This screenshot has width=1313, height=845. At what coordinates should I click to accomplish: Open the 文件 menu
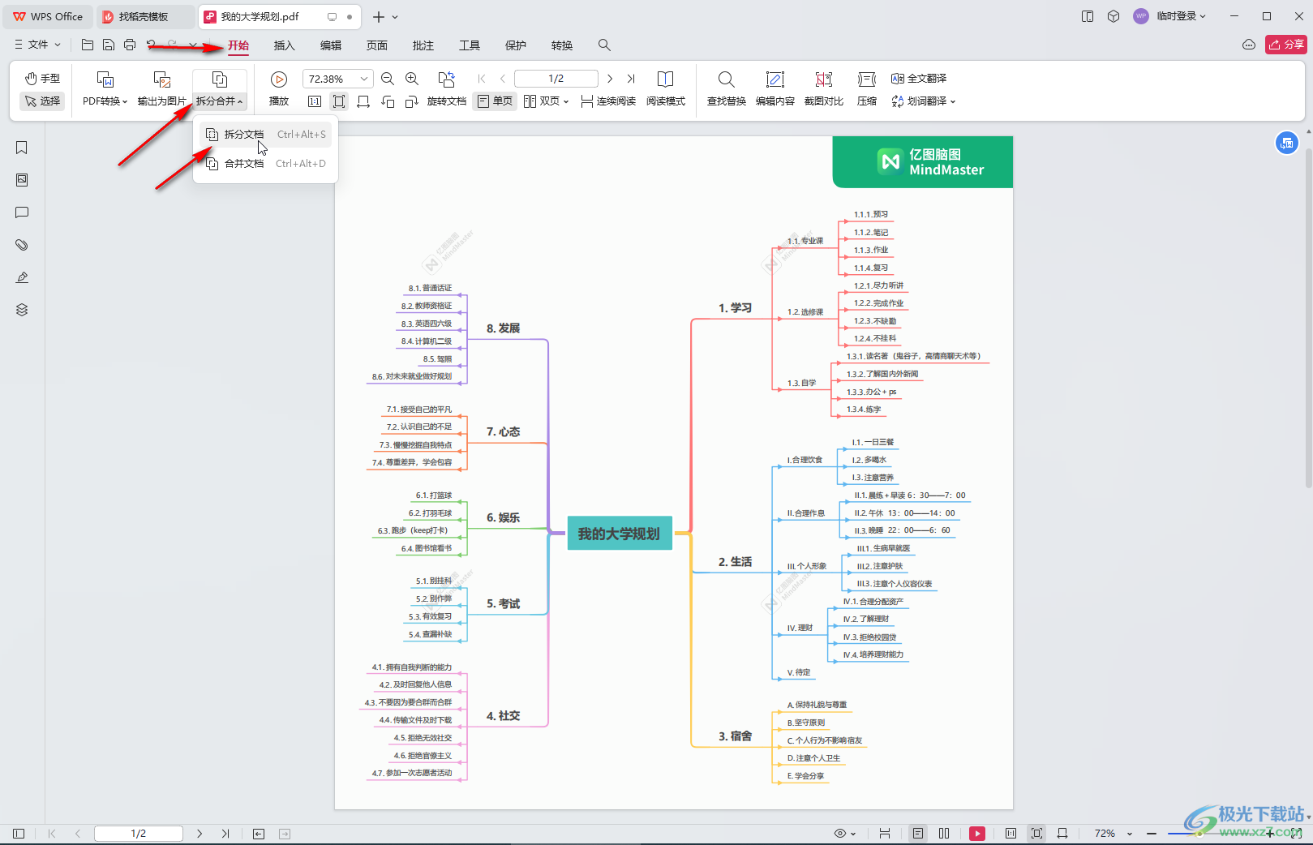[38, 45]
